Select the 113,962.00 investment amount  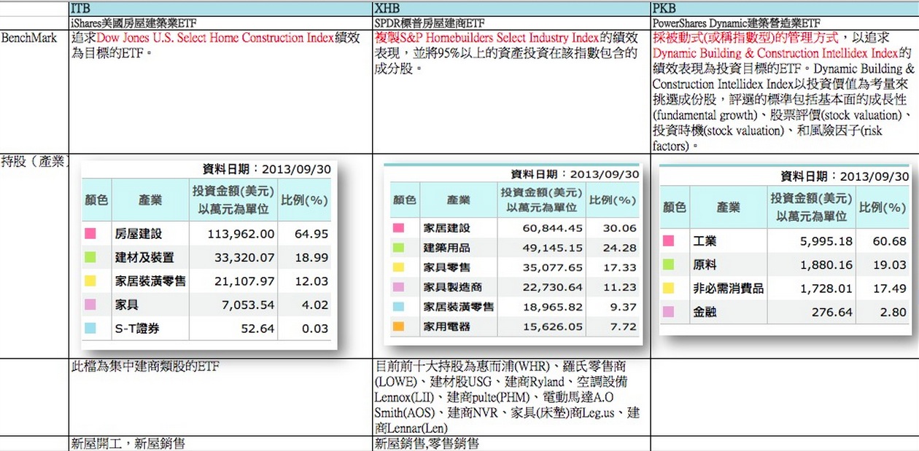point(241,234)
